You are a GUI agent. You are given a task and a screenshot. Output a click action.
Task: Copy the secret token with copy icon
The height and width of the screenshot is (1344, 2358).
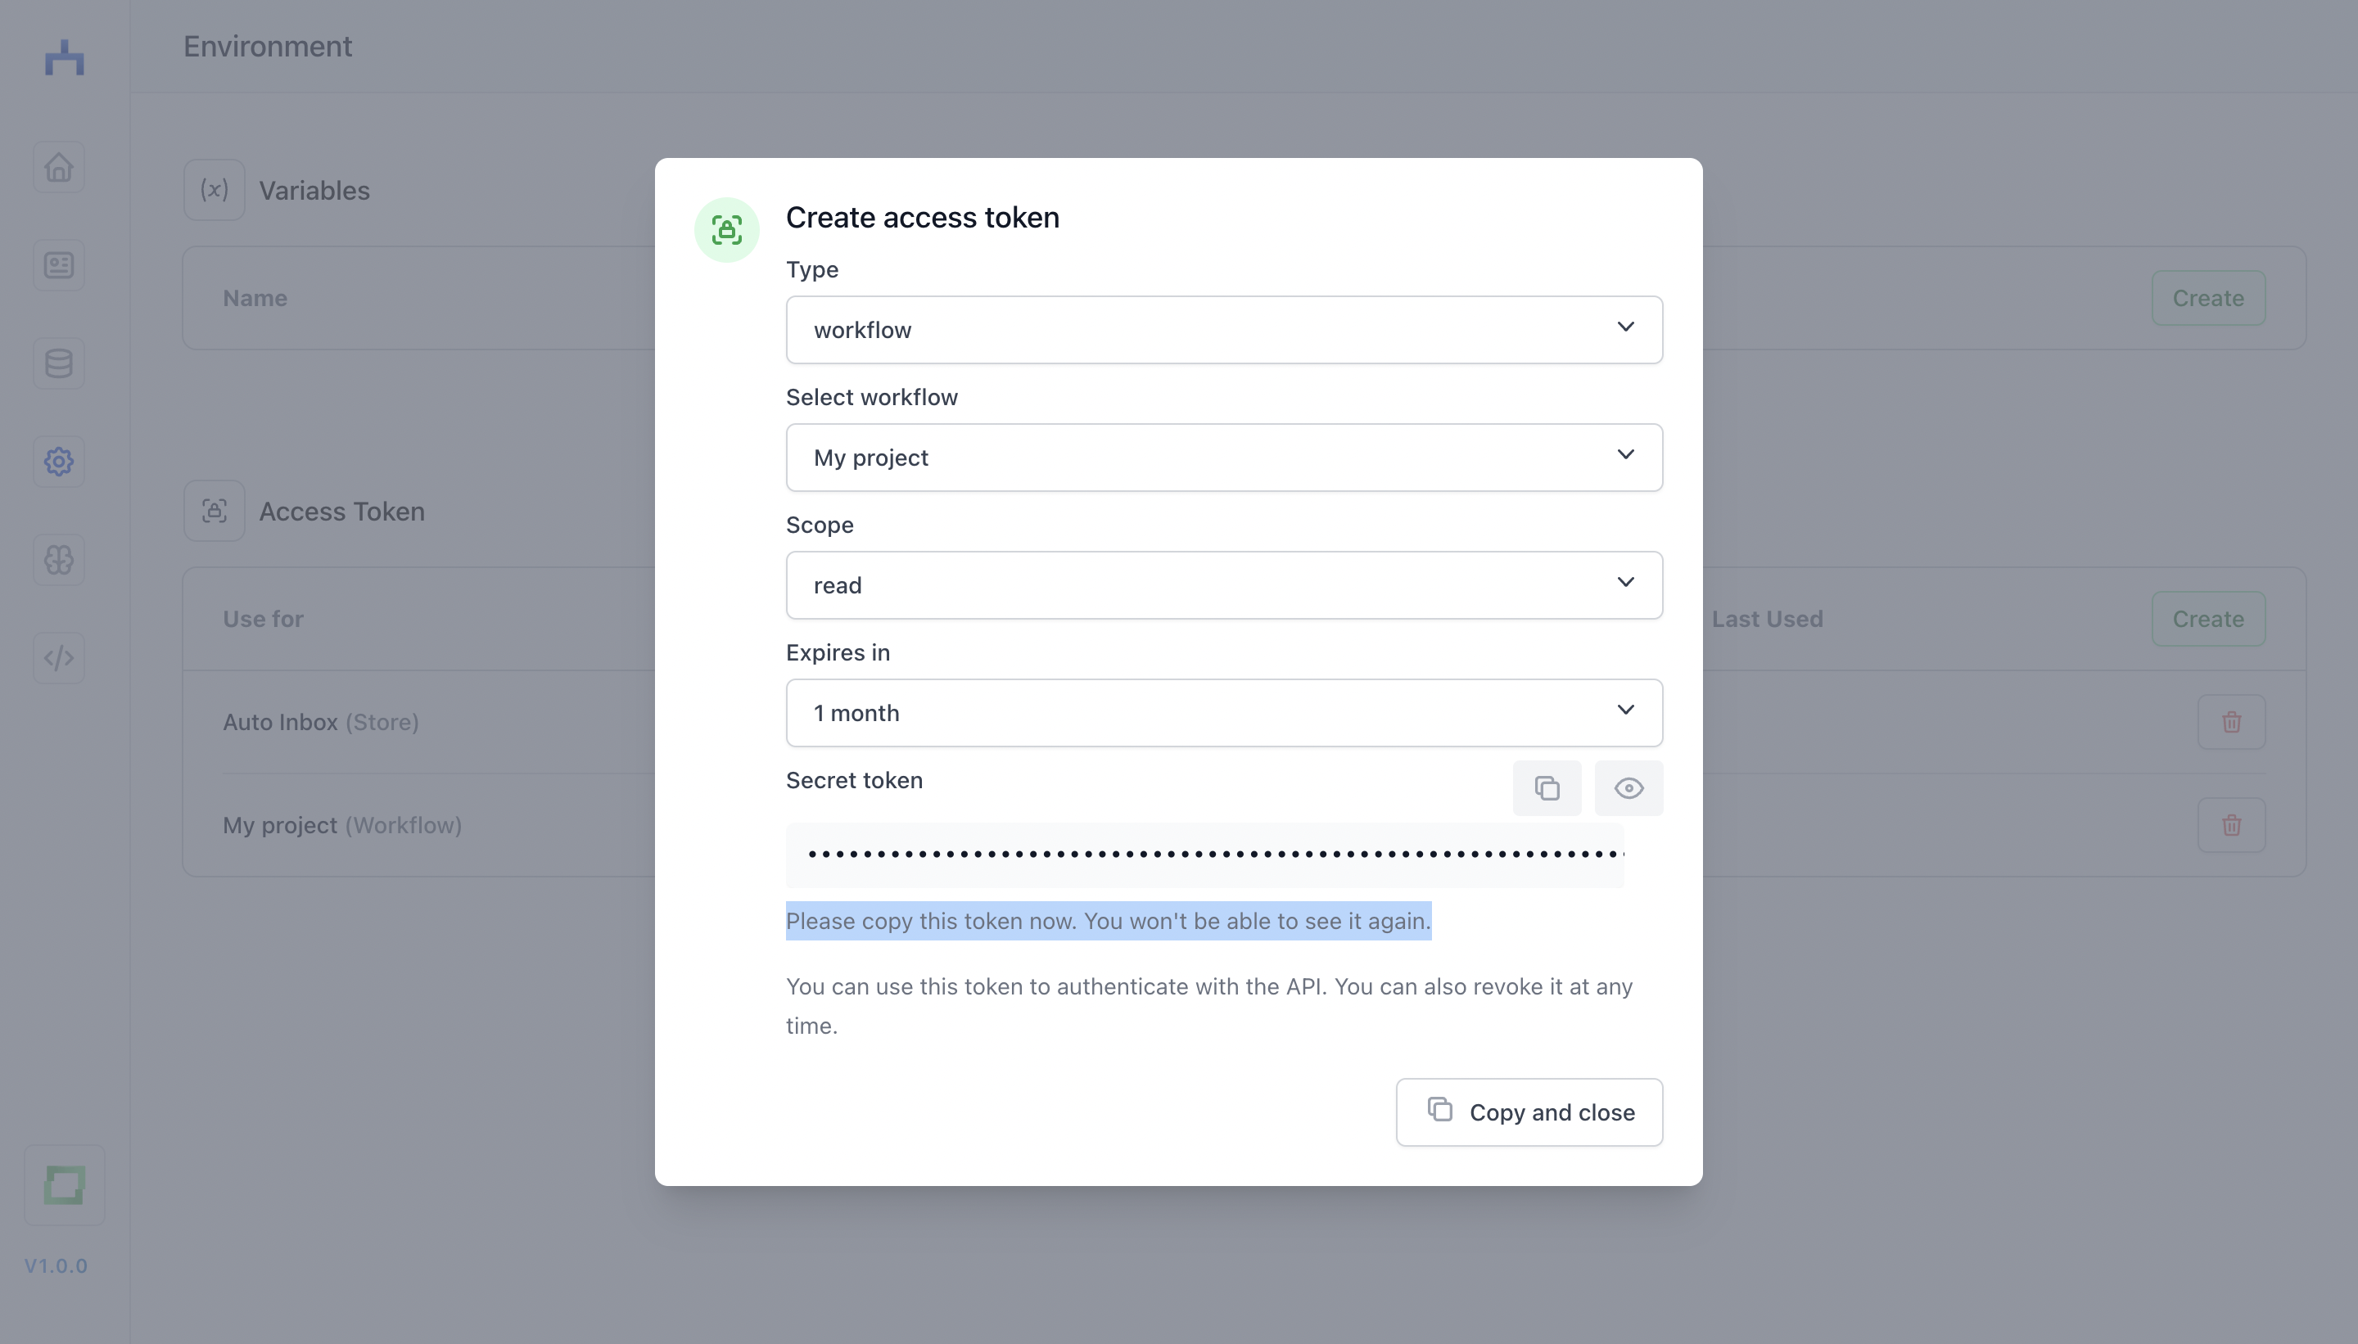[x=1547, y=788]
